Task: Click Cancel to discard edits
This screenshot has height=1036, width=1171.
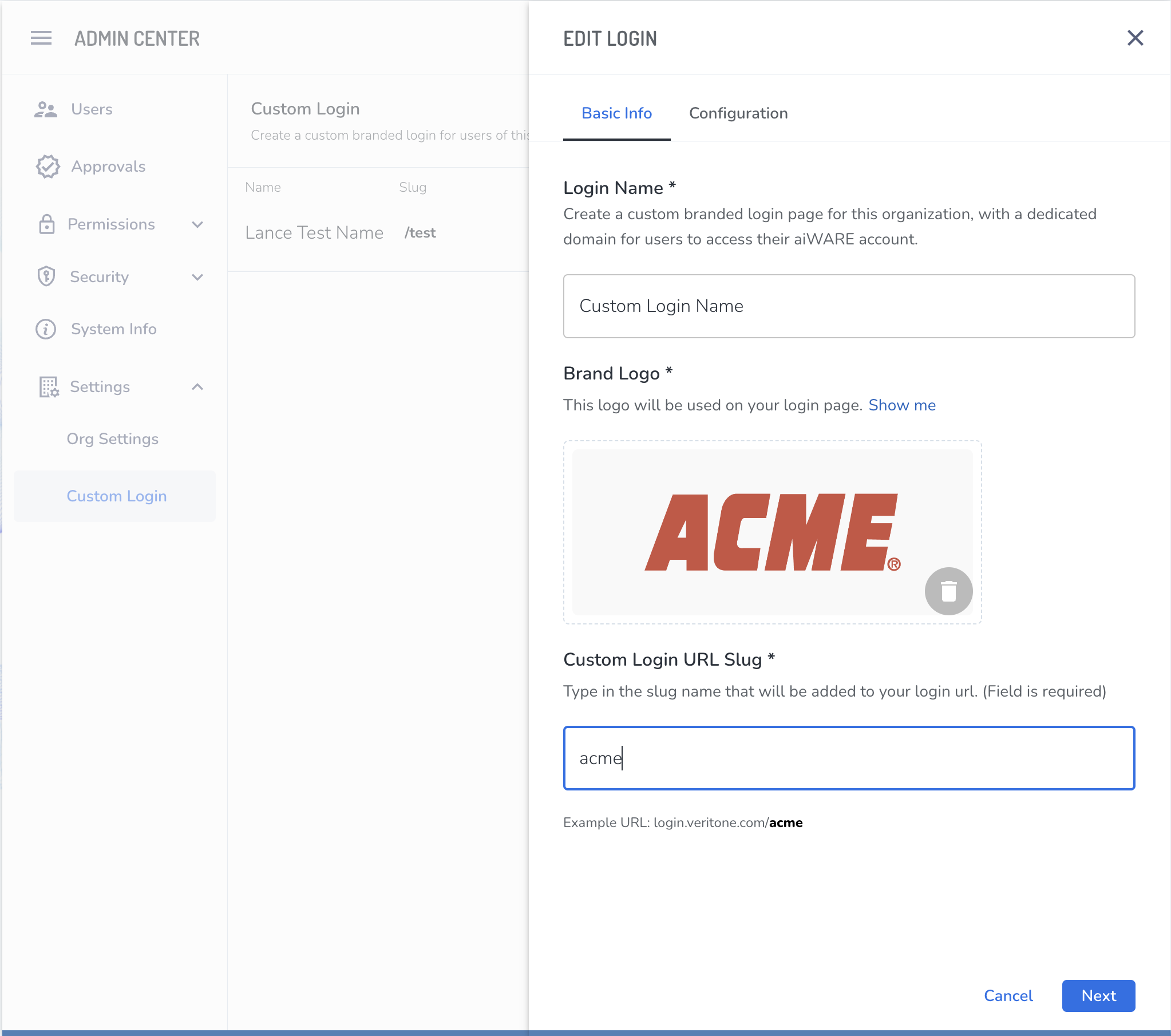Action: 1008,996
